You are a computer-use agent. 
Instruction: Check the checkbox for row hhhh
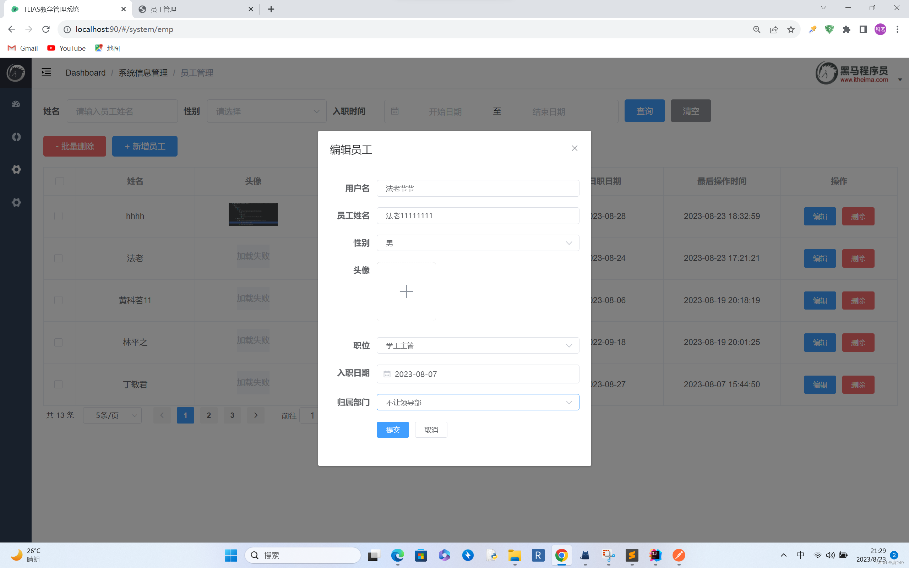coord(59,216)
